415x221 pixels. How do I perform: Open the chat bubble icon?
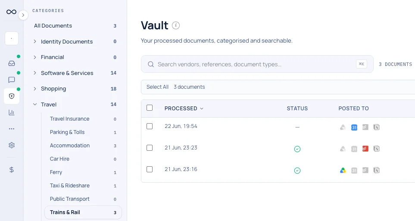pyautogui.click(x=12, y=80)
